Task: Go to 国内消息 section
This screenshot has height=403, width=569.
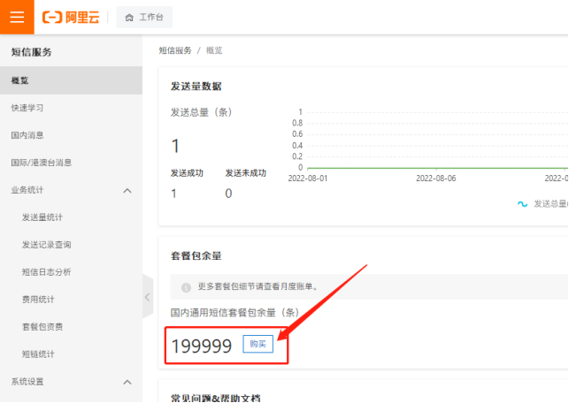Action: 27,135
